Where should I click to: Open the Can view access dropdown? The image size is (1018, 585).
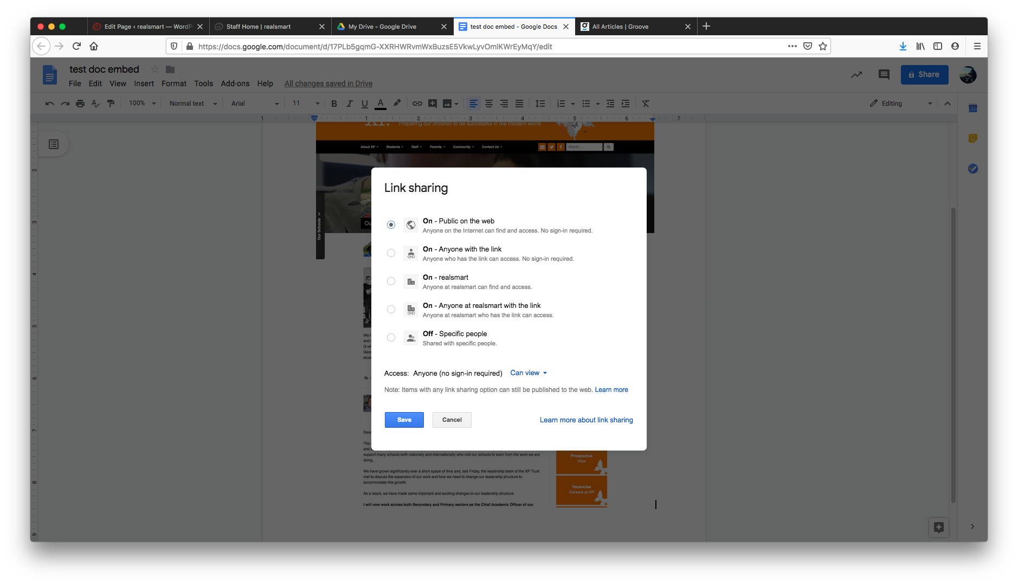coord(529,373)
